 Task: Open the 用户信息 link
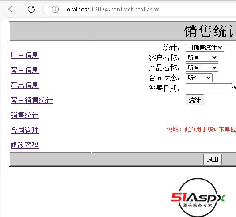pos(25,55)
